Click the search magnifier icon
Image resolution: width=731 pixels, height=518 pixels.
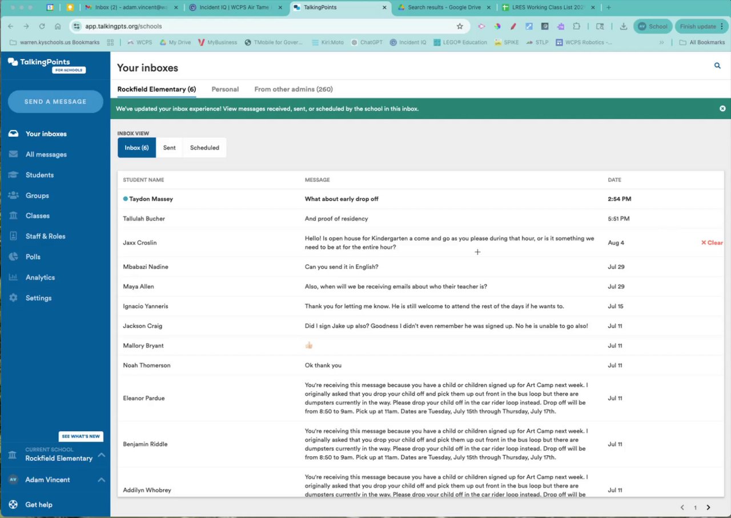pos(717,66)
